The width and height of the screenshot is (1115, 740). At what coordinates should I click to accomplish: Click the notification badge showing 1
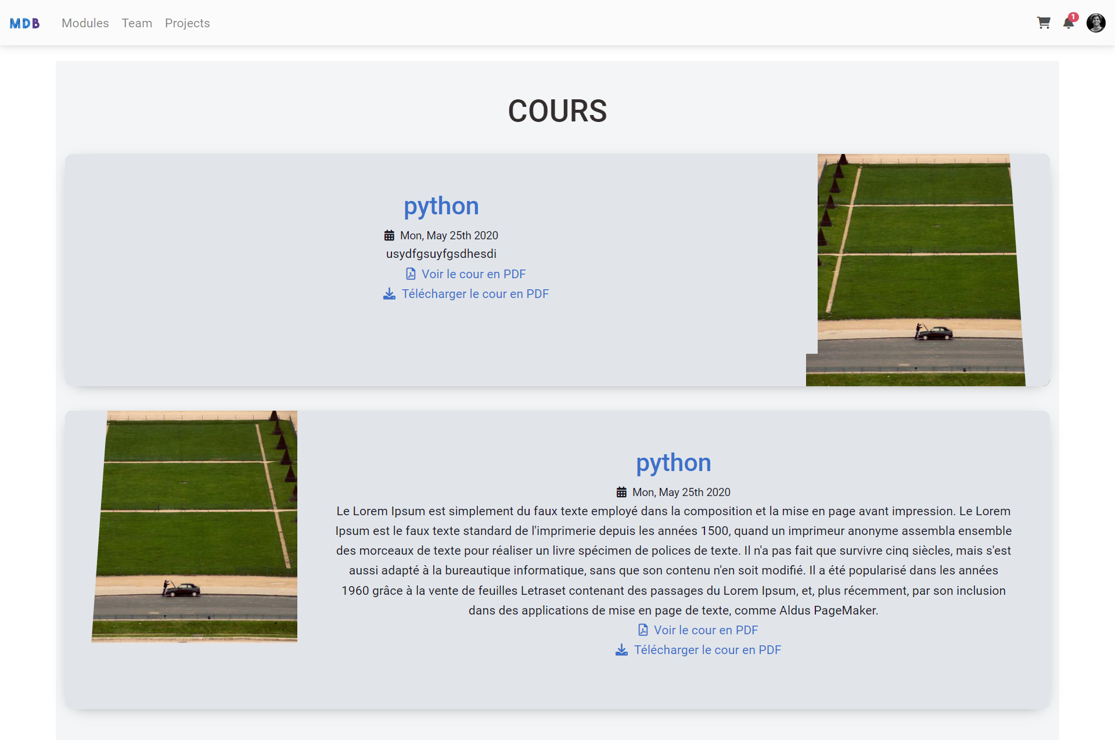tap(1074, 16)
